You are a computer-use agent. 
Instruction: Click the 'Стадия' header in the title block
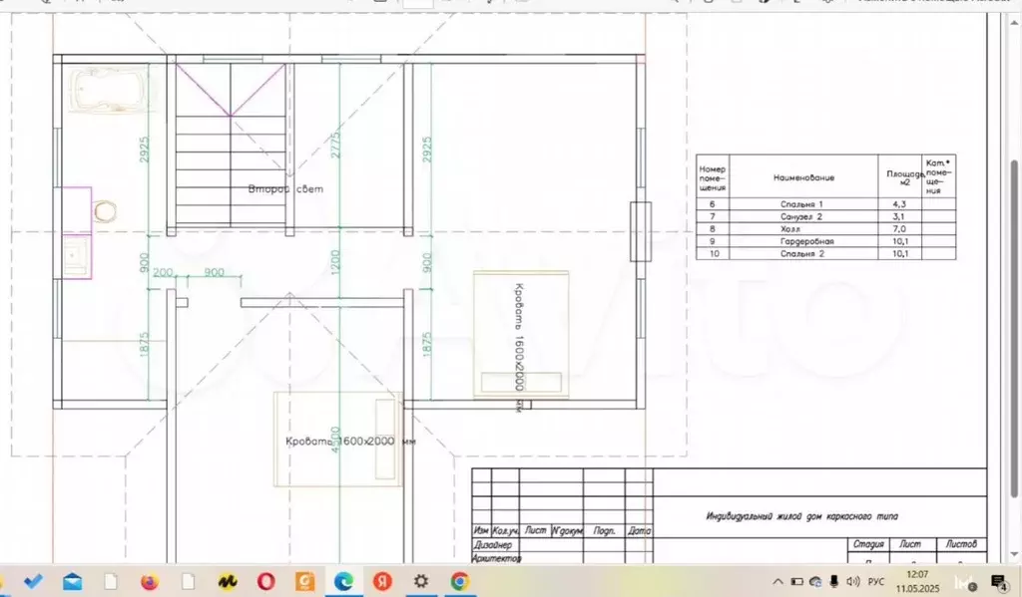869,543
